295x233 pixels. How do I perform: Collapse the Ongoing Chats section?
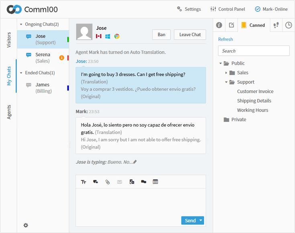tap(21, 24)
